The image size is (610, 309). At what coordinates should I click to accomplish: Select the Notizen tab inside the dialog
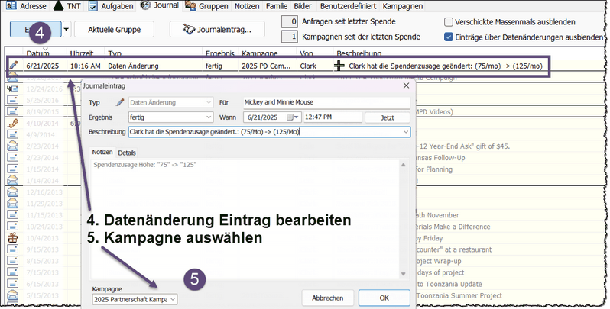(102, 152)
